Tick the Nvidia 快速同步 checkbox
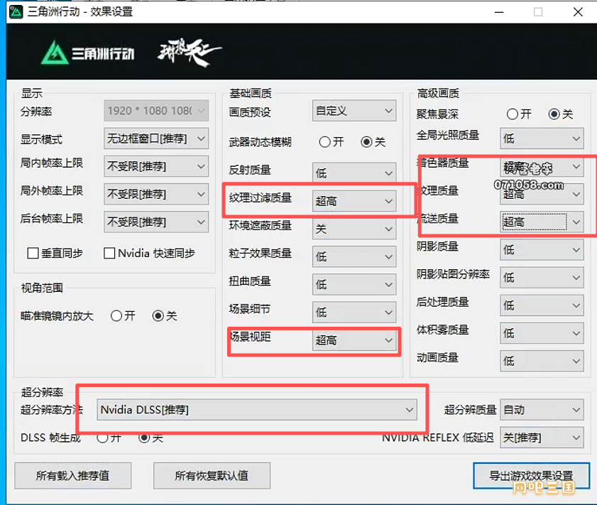This screenshot has height=505, width=597. pos(109,254)
